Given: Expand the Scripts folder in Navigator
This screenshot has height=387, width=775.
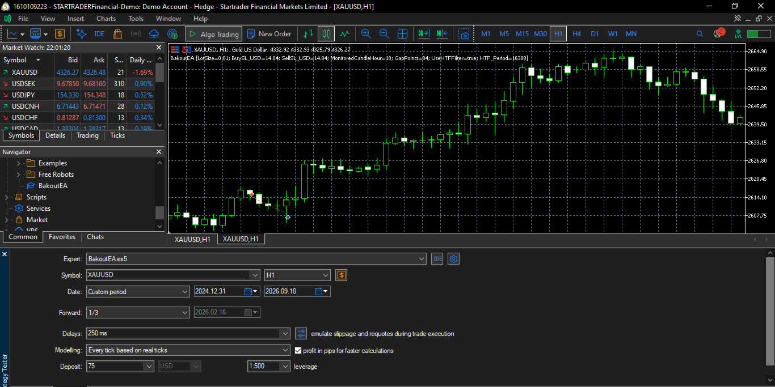Looking at the screenshot, I should click(7, 197).
